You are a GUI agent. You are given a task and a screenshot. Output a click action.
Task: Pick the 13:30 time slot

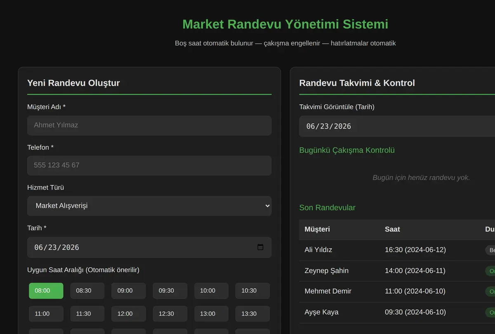[252, 314]
